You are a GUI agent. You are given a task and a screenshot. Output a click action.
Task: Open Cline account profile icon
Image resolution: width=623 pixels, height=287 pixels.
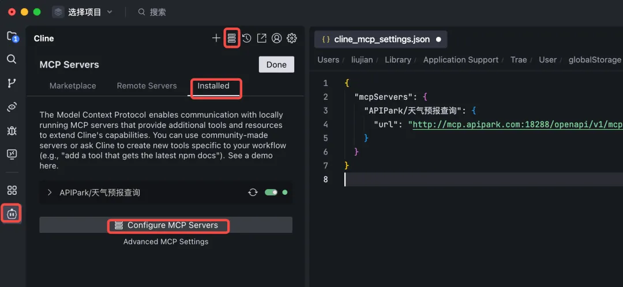[276, 38]
